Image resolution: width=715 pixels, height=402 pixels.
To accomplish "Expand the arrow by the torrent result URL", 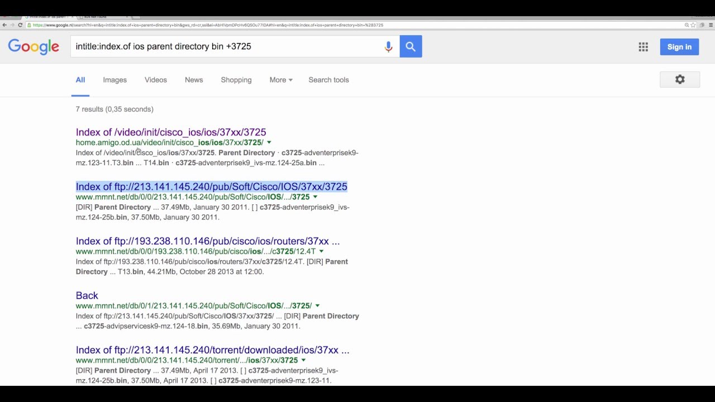I will coord(303,361).
